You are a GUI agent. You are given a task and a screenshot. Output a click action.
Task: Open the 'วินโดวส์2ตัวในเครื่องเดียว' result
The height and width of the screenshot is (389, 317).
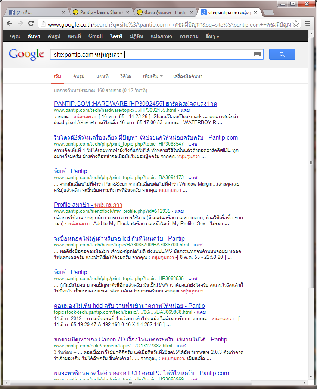pyautogui.click(x=146, y=137)
